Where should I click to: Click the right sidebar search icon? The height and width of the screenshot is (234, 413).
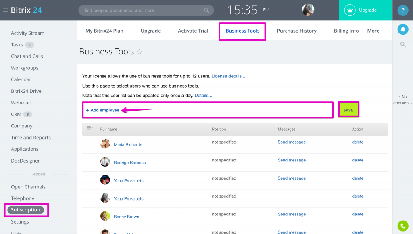[403, 44]
